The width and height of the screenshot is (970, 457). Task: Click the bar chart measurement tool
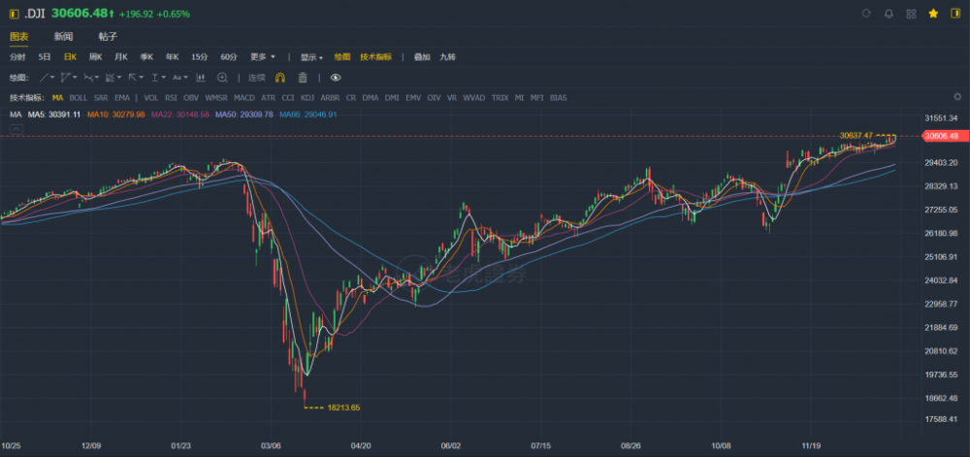coord(202,77)
